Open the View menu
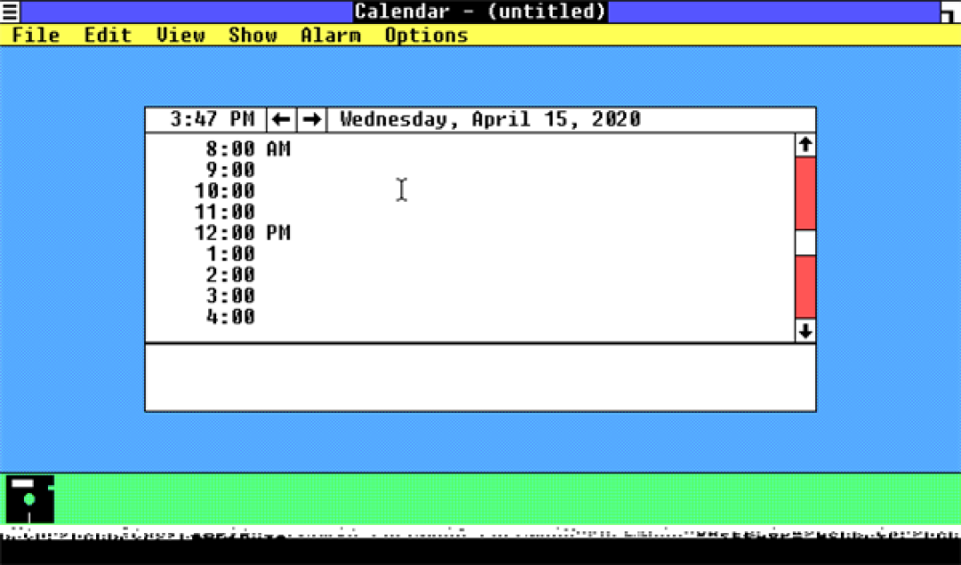Viewport: 961px width, 565px height. [x=180, y=35]
